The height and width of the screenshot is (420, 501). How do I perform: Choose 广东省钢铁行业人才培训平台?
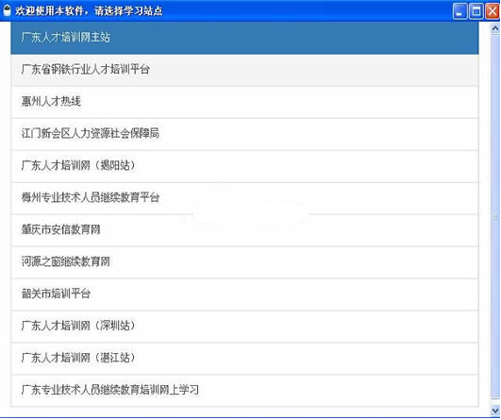pos(244,70)
